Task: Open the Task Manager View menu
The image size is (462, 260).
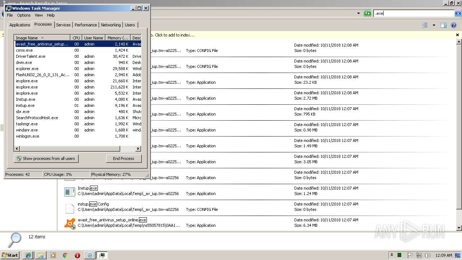Action: pos(39,15)
